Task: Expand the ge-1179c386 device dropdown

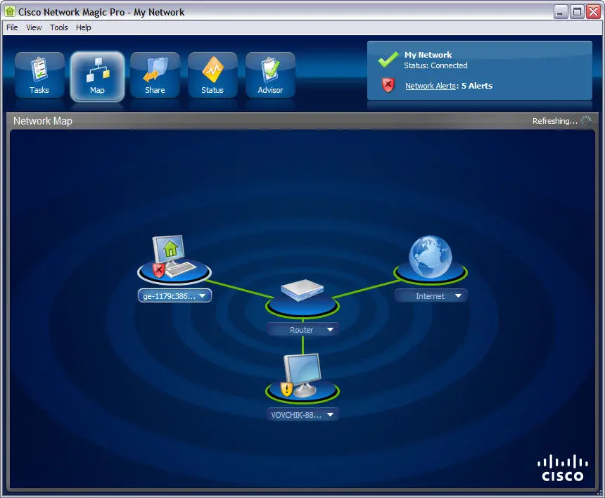Action: [x=203, y=296]
